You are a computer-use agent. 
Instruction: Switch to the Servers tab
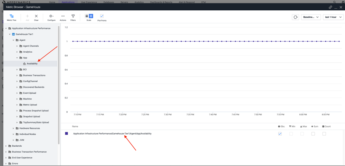pyautogui.click(x=124, y=2)
